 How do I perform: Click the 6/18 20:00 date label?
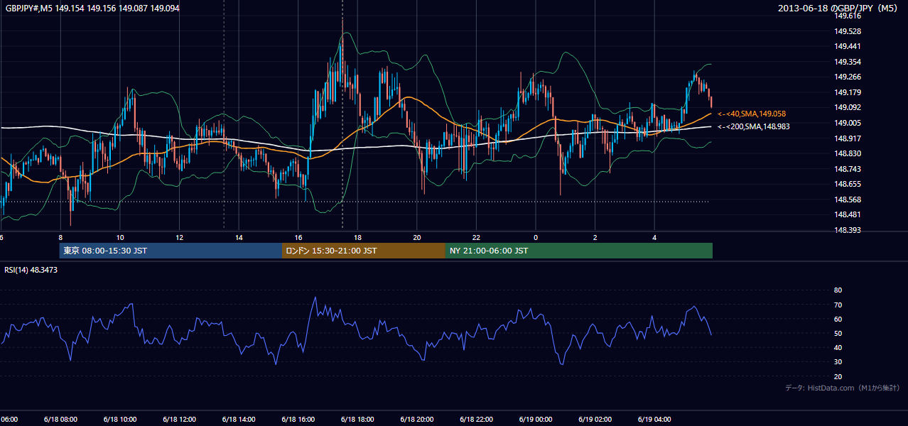[417, 420]
